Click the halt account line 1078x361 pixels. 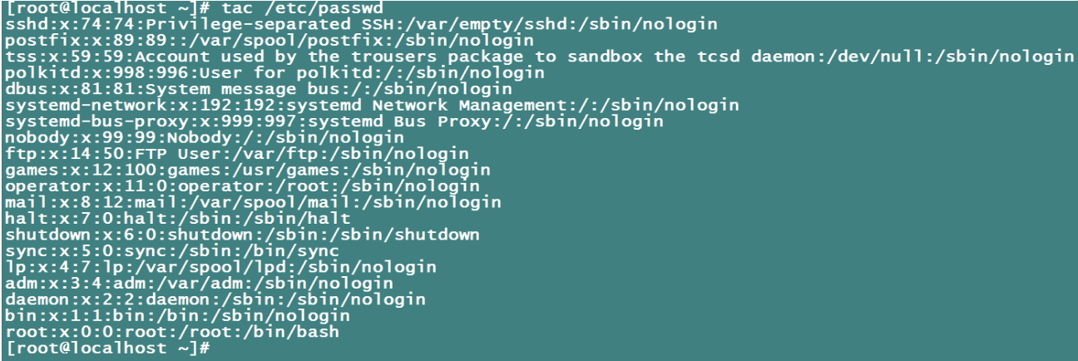click(x=177, y=219)
